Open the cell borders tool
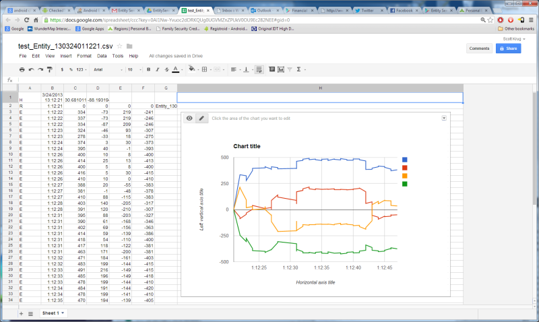539x322 pixels. point(205,69)
